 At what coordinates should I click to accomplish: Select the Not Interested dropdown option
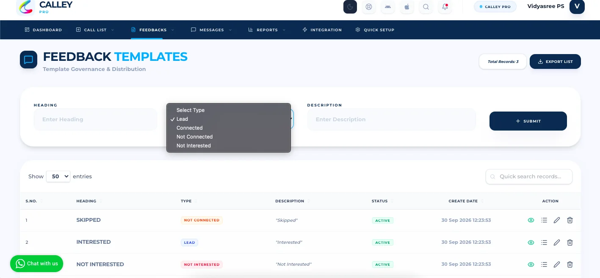pyautogui.click(x=229, y=146)
